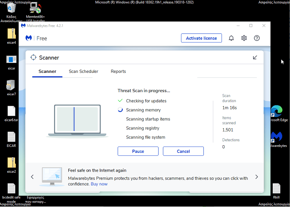
Task: Click the 'Scanning startup items' step text
Action: 148,119
